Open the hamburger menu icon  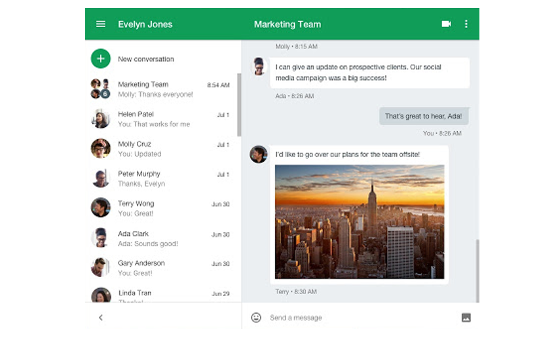(101, 24)
